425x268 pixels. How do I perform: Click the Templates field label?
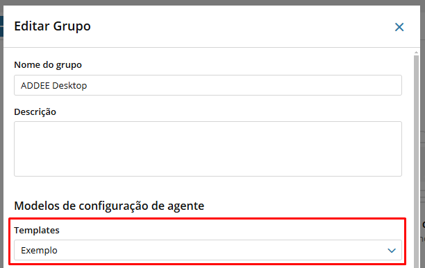click(37, 230)
